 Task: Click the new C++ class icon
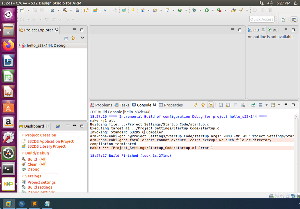coord(180,10)
